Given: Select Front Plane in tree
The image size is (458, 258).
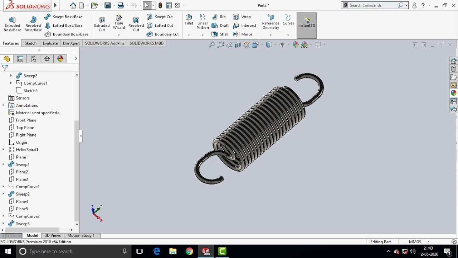Looking at the screenshot, I should [x=22, y=120].
